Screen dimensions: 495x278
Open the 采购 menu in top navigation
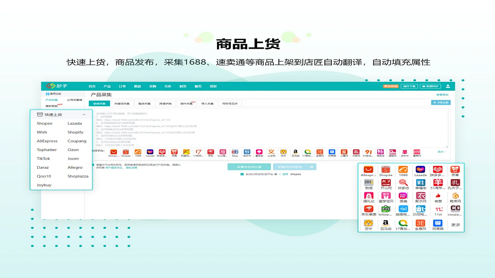tap(152, 86)
